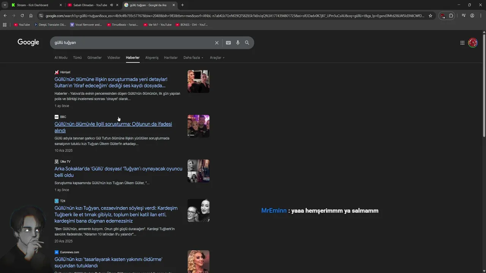Click the address bar URL
The height and width of the screenshot is (273, 486).
tap(235, 16)
